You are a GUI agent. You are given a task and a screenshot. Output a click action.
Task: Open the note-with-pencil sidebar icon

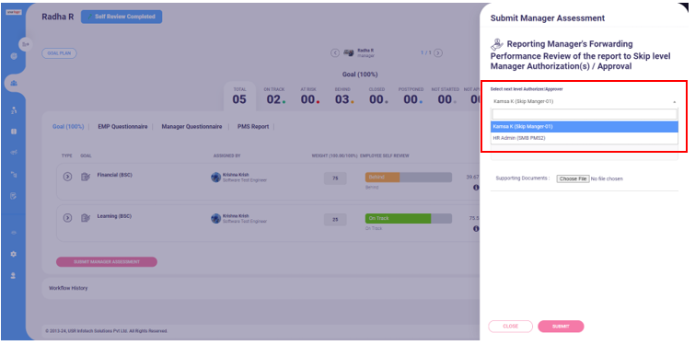tap(14, 196)
